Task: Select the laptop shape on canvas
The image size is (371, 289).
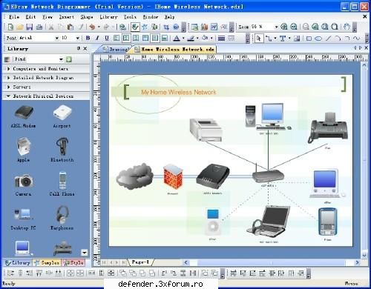Action: click(x=269, y=221)
